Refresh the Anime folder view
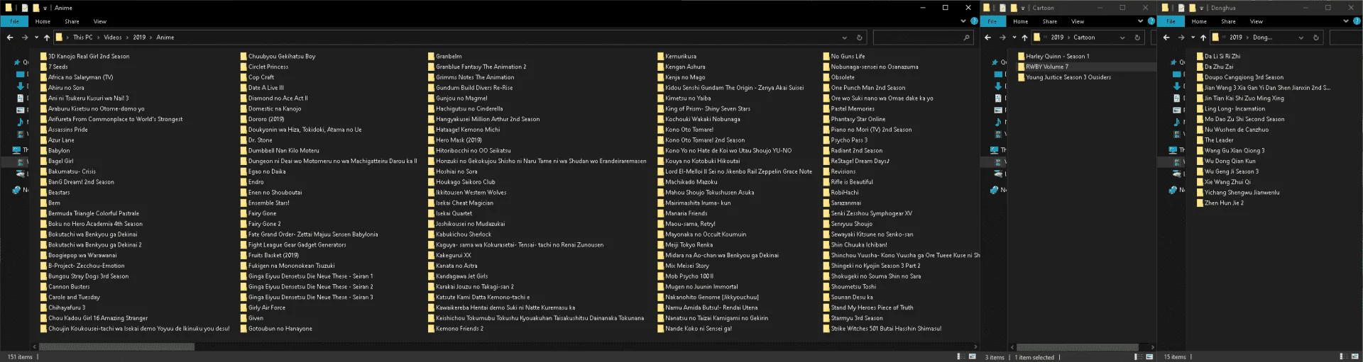This screenshot has height=362, width=1363. pyautogui.click(x=859, y=38)
